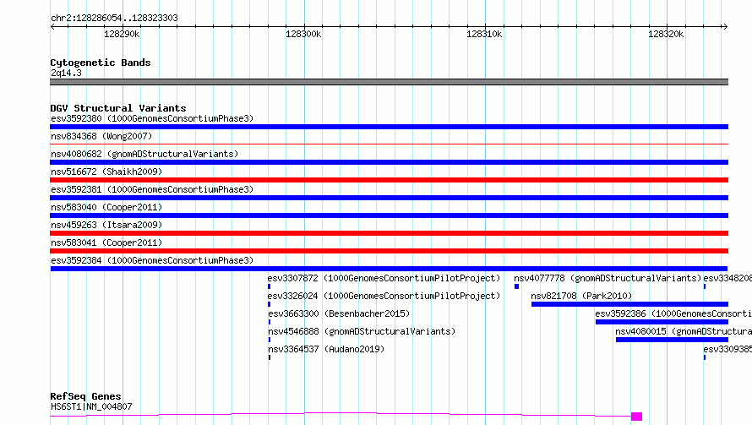
Task: Open the nsv583041 (Cooper2011) label
Action: coord(106,242)
